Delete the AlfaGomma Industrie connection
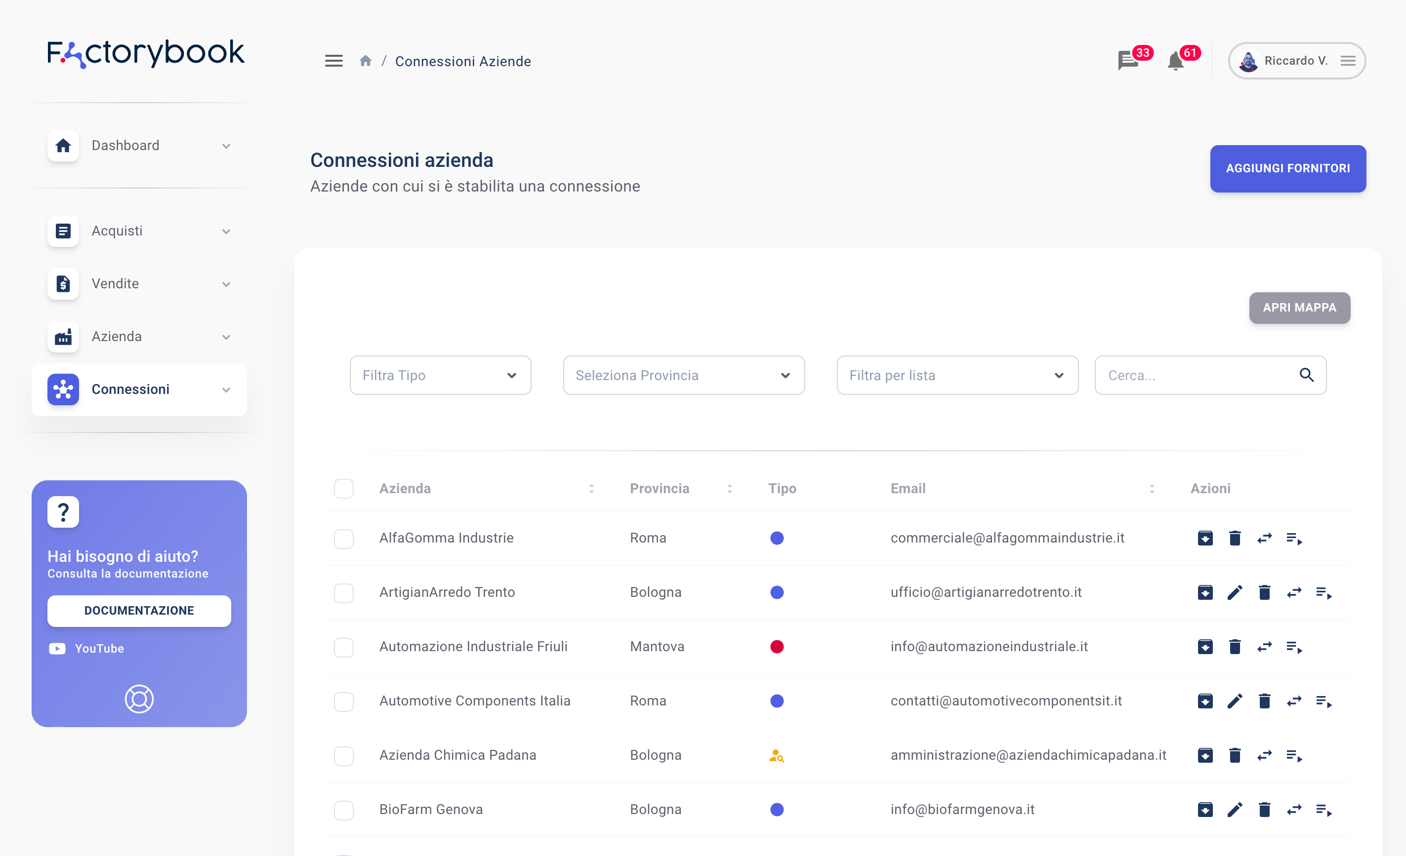The height and width of the screenshot is (856, 1406). tap(1235, 538)
